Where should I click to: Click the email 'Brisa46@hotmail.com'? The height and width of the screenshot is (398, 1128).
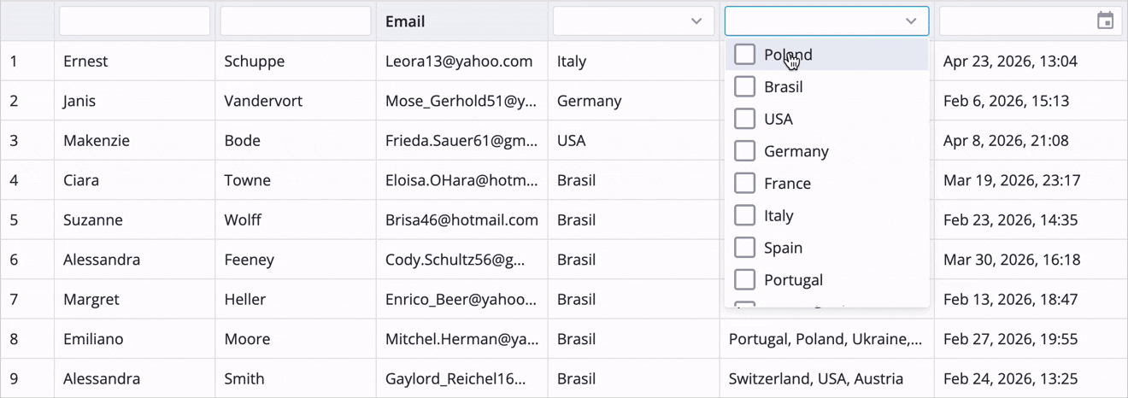point(462,220)
